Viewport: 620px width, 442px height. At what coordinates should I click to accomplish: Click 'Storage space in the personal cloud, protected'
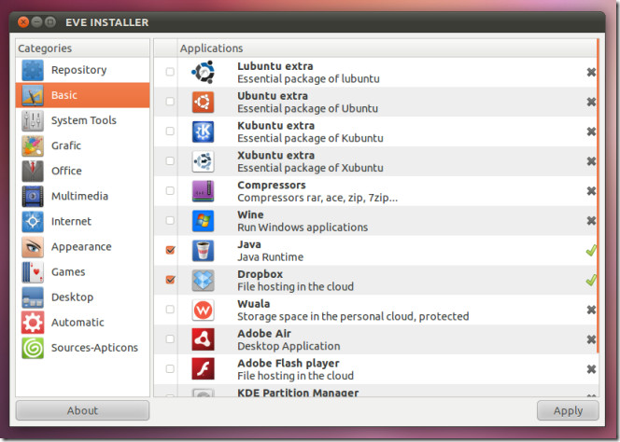(353, 316)
